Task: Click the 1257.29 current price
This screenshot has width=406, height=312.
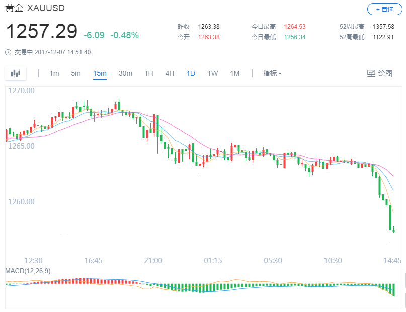Action: (x=41, y=31)
